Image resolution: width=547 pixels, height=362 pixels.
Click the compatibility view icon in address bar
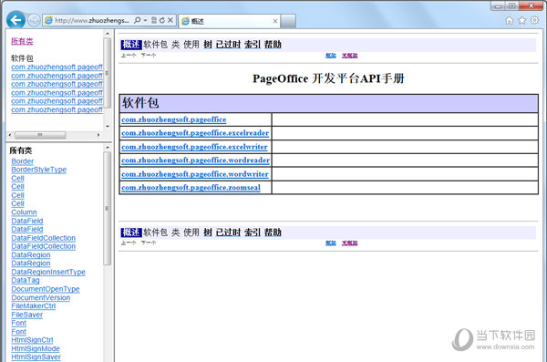(154, 20)
